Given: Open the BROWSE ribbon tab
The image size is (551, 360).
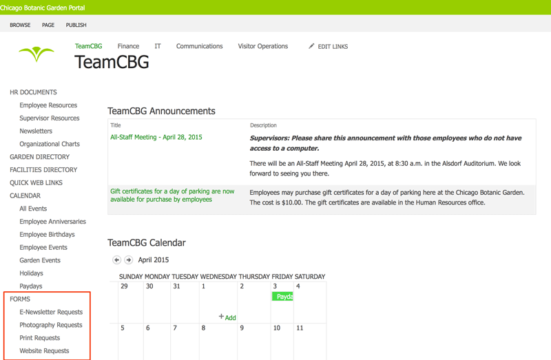Looking at the screenshot, I should [x=20, y=25].
